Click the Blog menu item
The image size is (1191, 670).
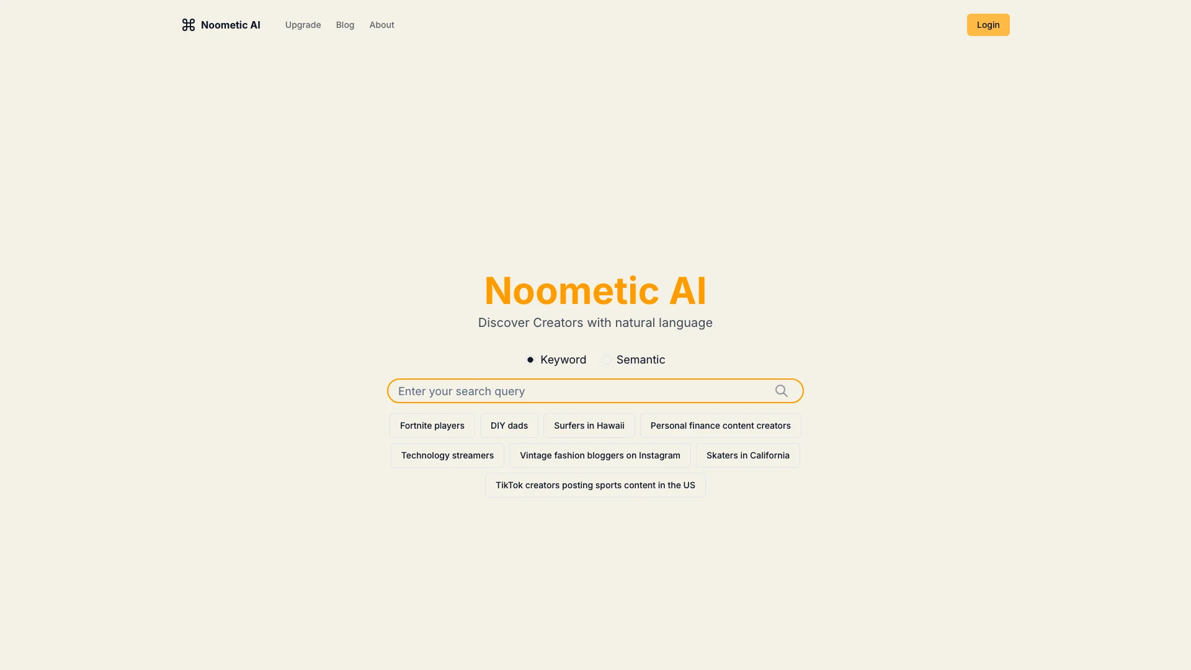(344, 25)
